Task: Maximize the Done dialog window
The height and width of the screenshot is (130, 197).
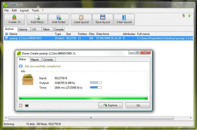Action: [138, 52]
